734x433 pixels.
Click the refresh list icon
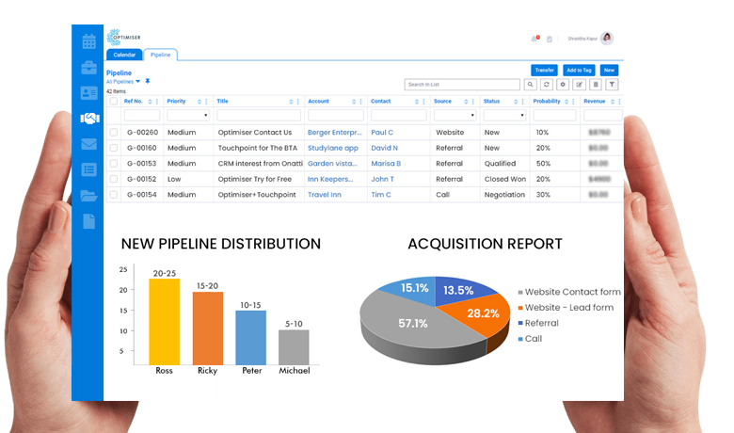(x=547, y=85)
